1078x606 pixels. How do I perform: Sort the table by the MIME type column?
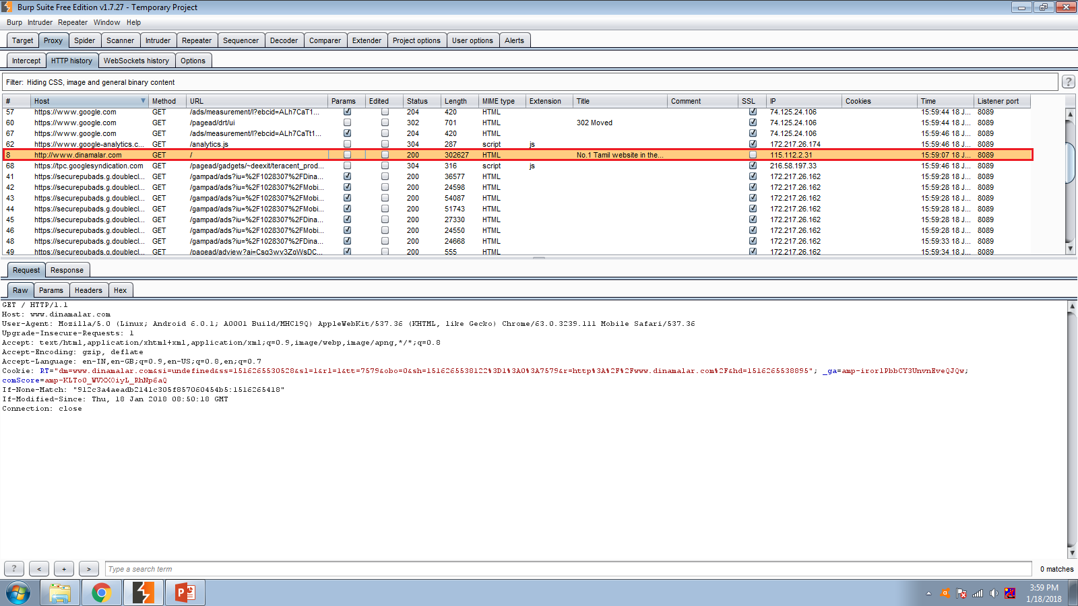[502, 101]
